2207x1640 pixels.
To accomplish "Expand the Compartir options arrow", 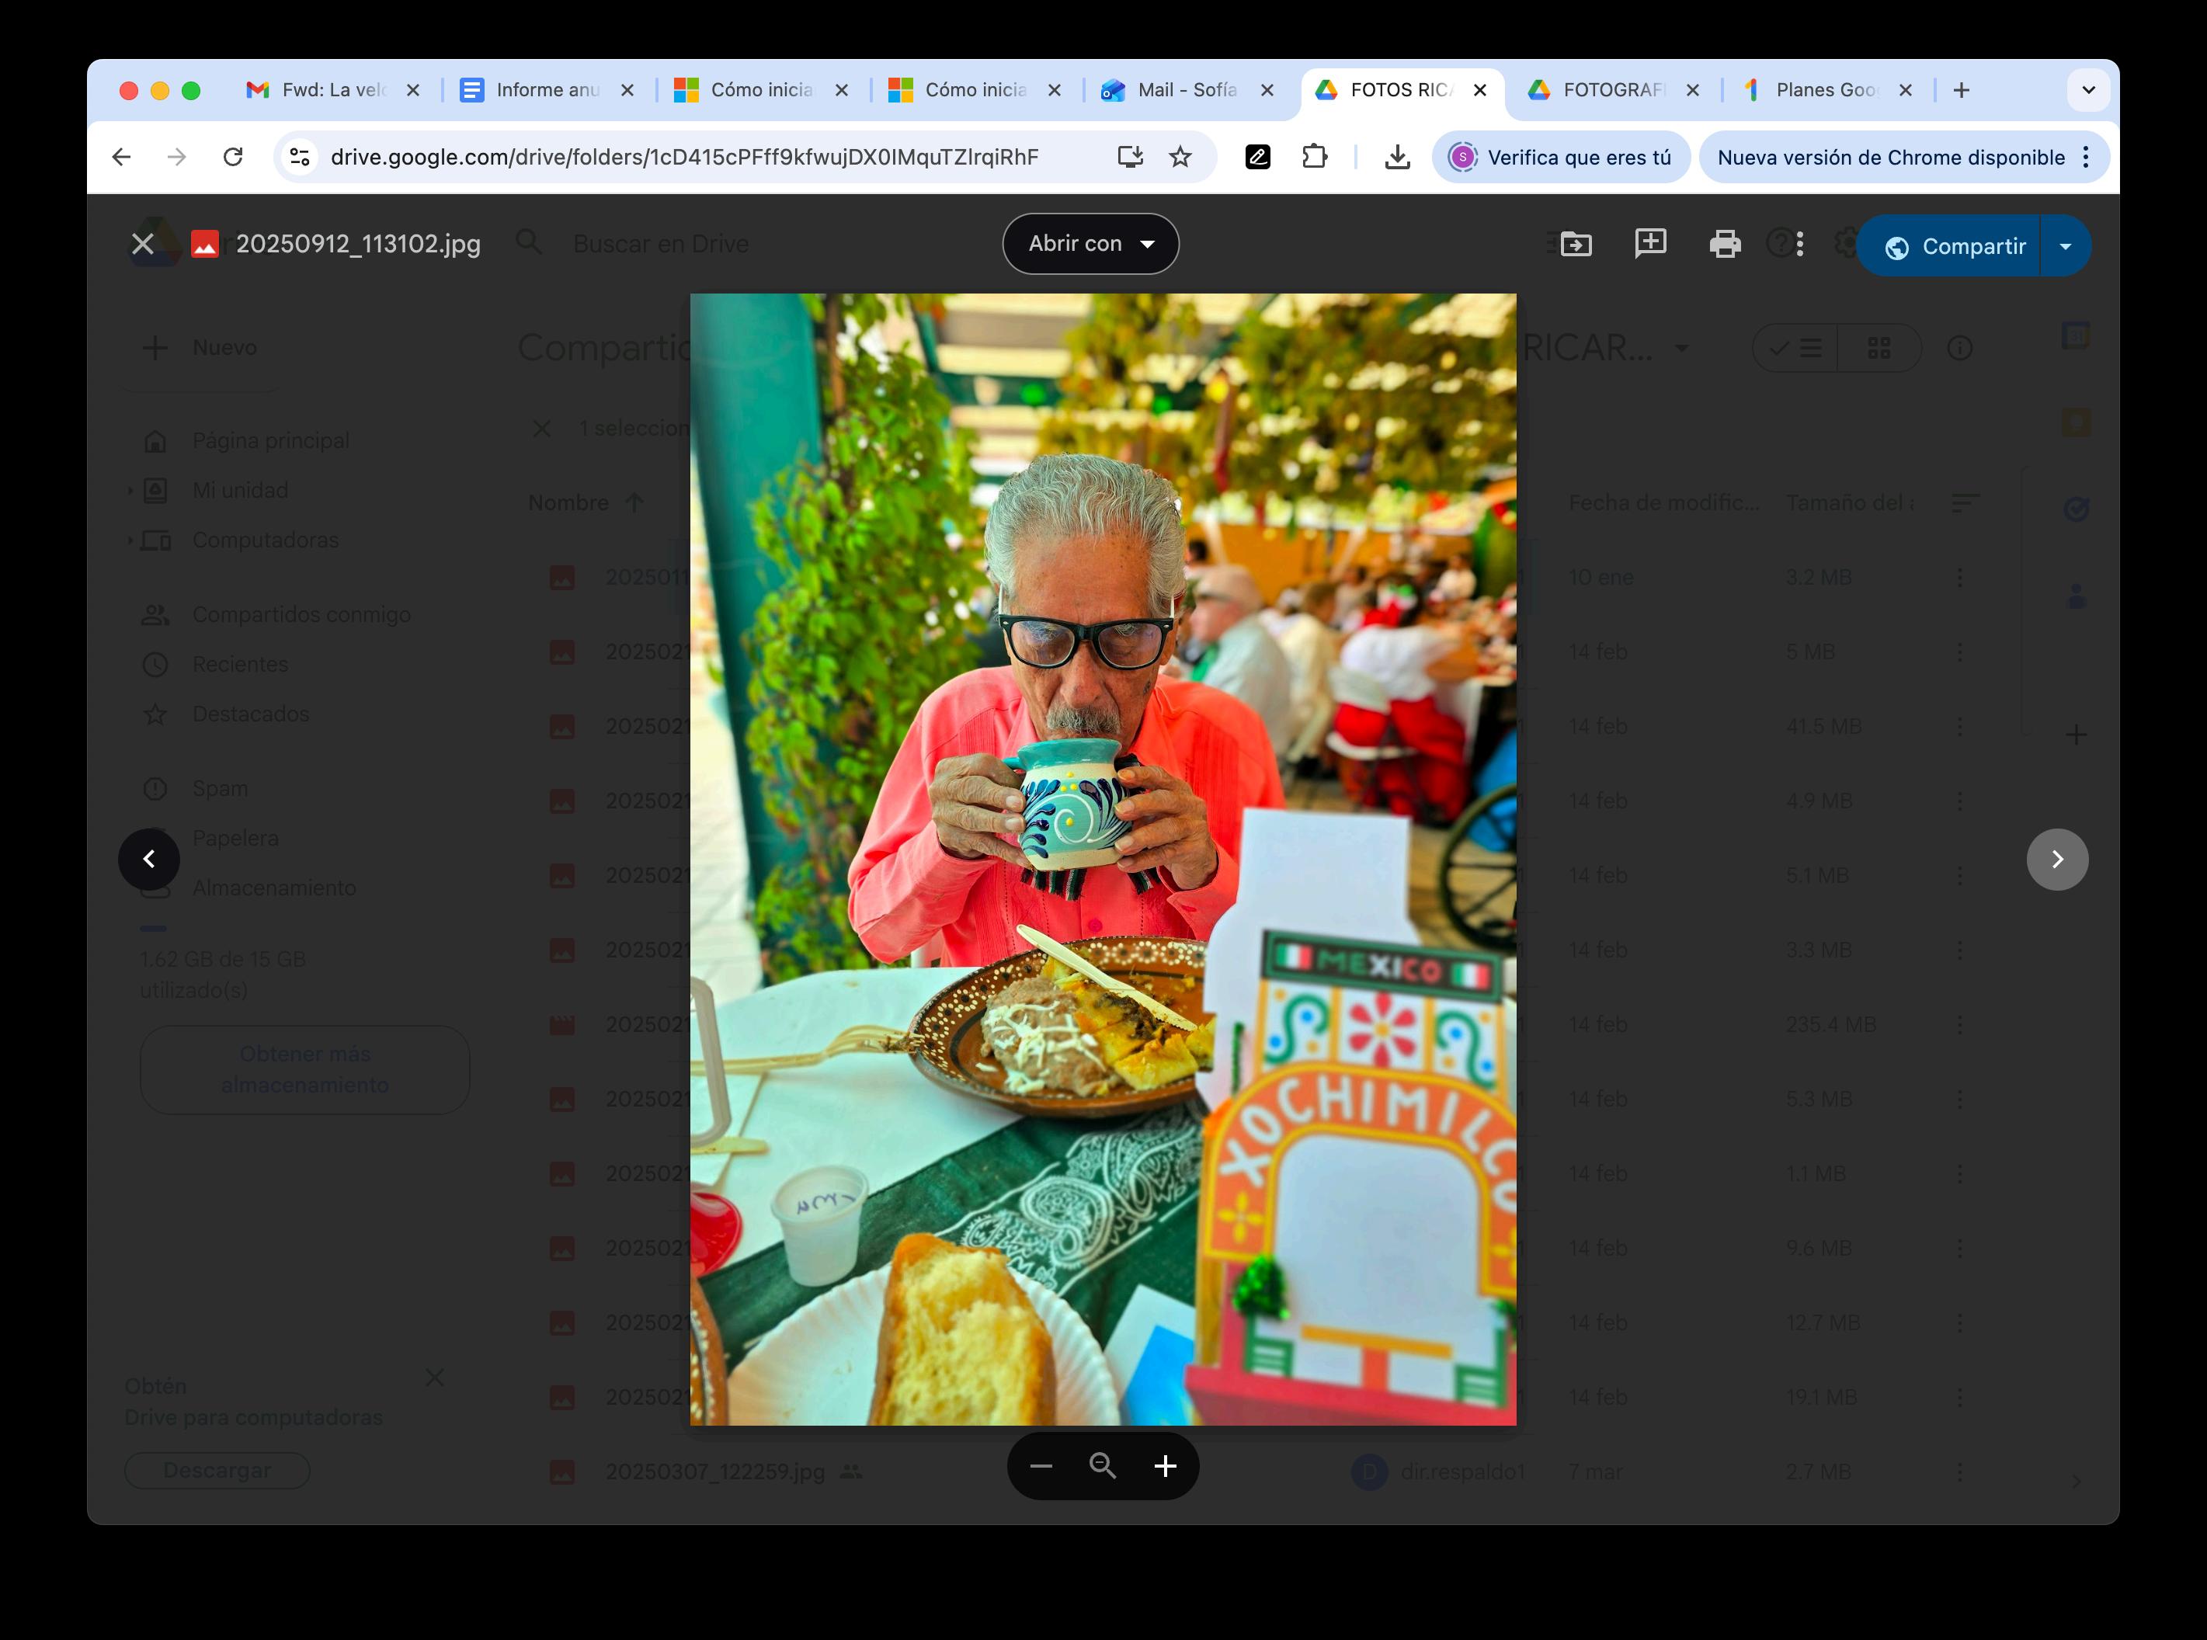I will pos(2066,246).
